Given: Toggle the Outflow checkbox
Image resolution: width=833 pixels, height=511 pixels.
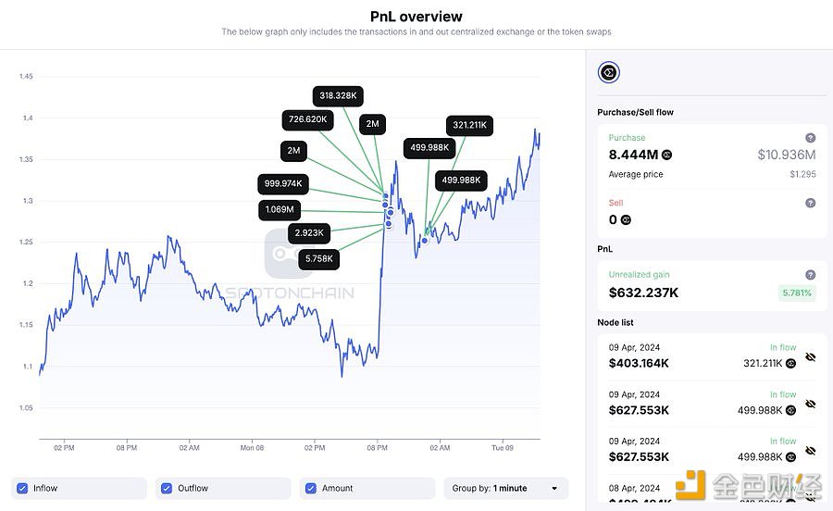Looking at the screenshot, I should pyautogui.click(x=167, y=488).
